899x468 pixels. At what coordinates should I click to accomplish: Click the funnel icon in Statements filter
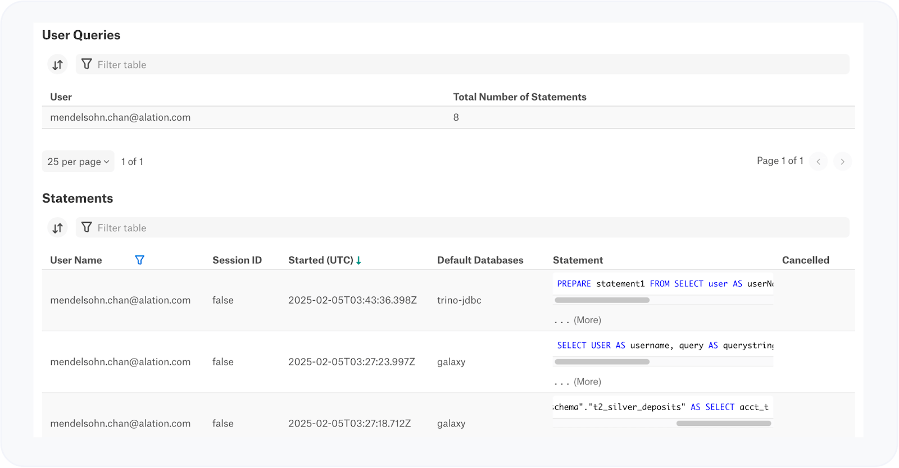point(87,227)
